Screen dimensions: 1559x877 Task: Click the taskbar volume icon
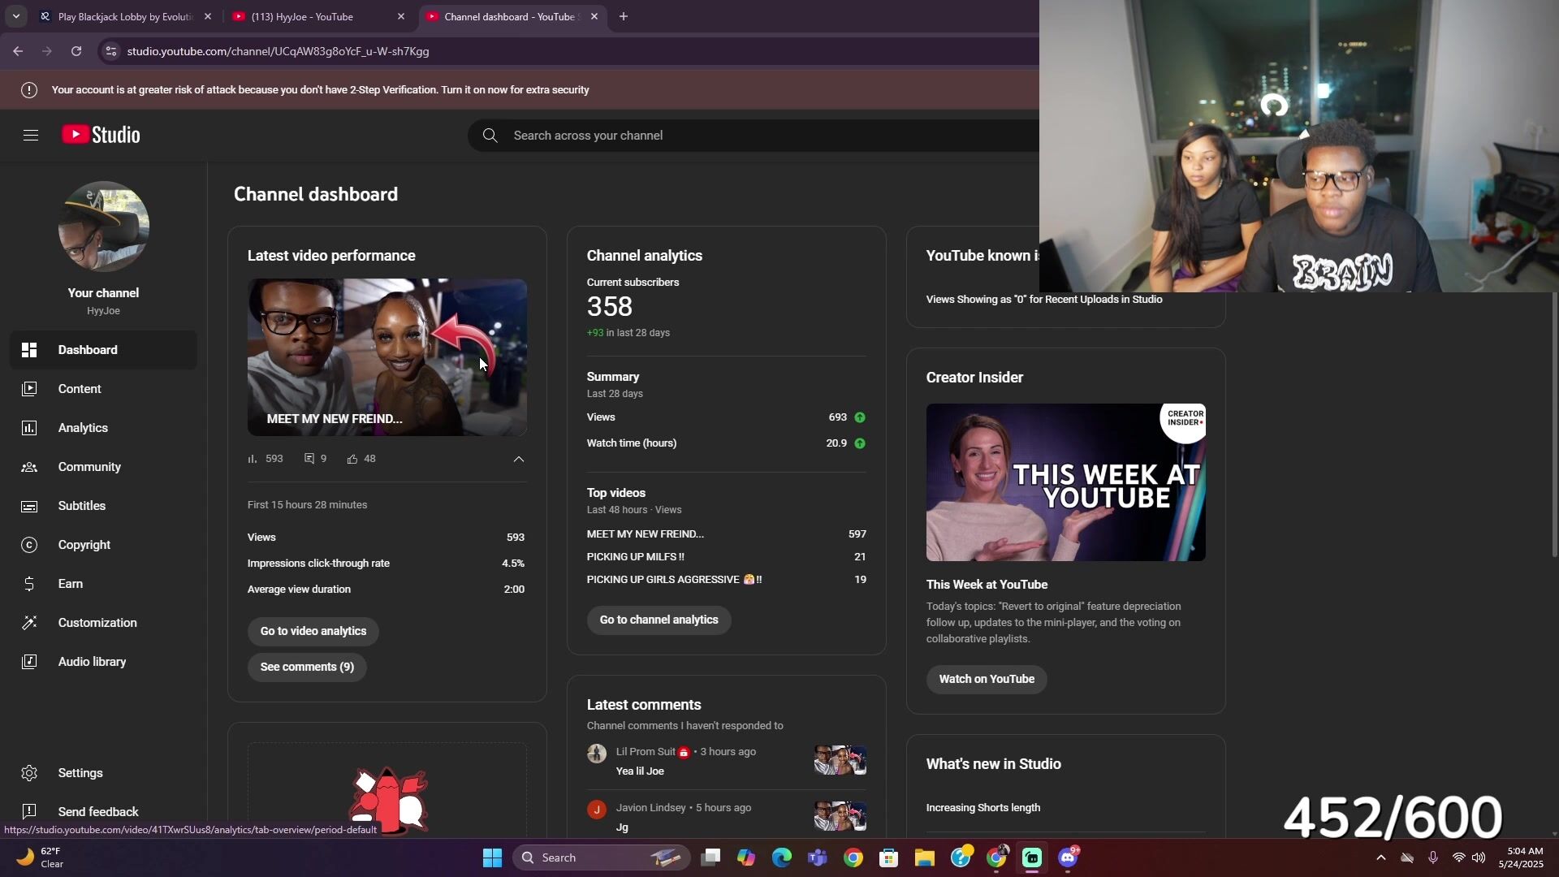[x=1479, y=858]
